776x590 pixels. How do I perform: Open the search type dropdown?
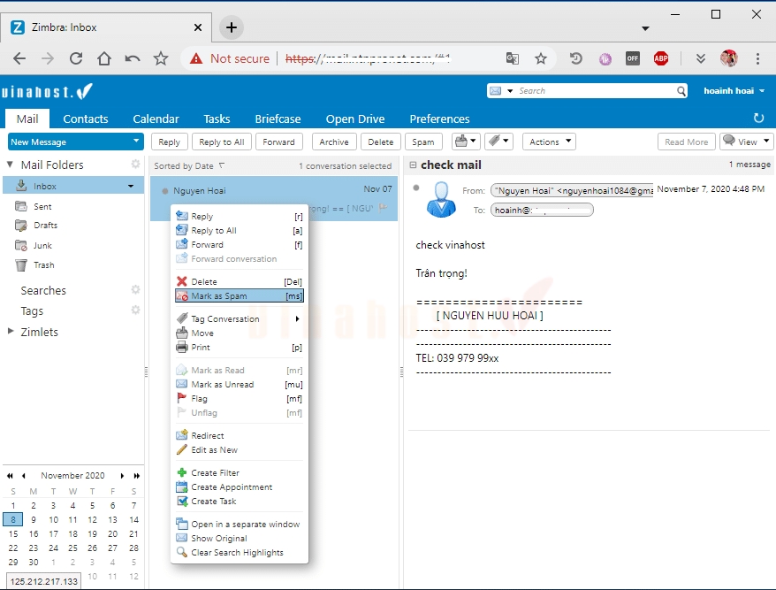click(510, 91)
